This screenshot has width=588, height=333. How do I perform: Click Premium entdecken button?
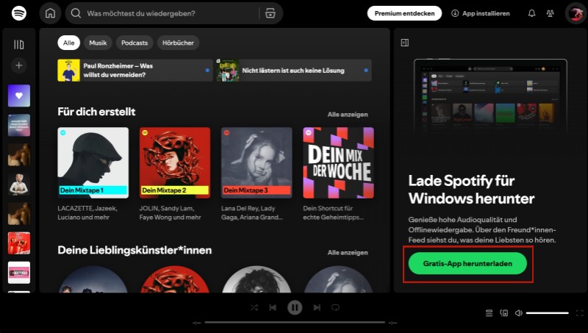pos(404,13)
